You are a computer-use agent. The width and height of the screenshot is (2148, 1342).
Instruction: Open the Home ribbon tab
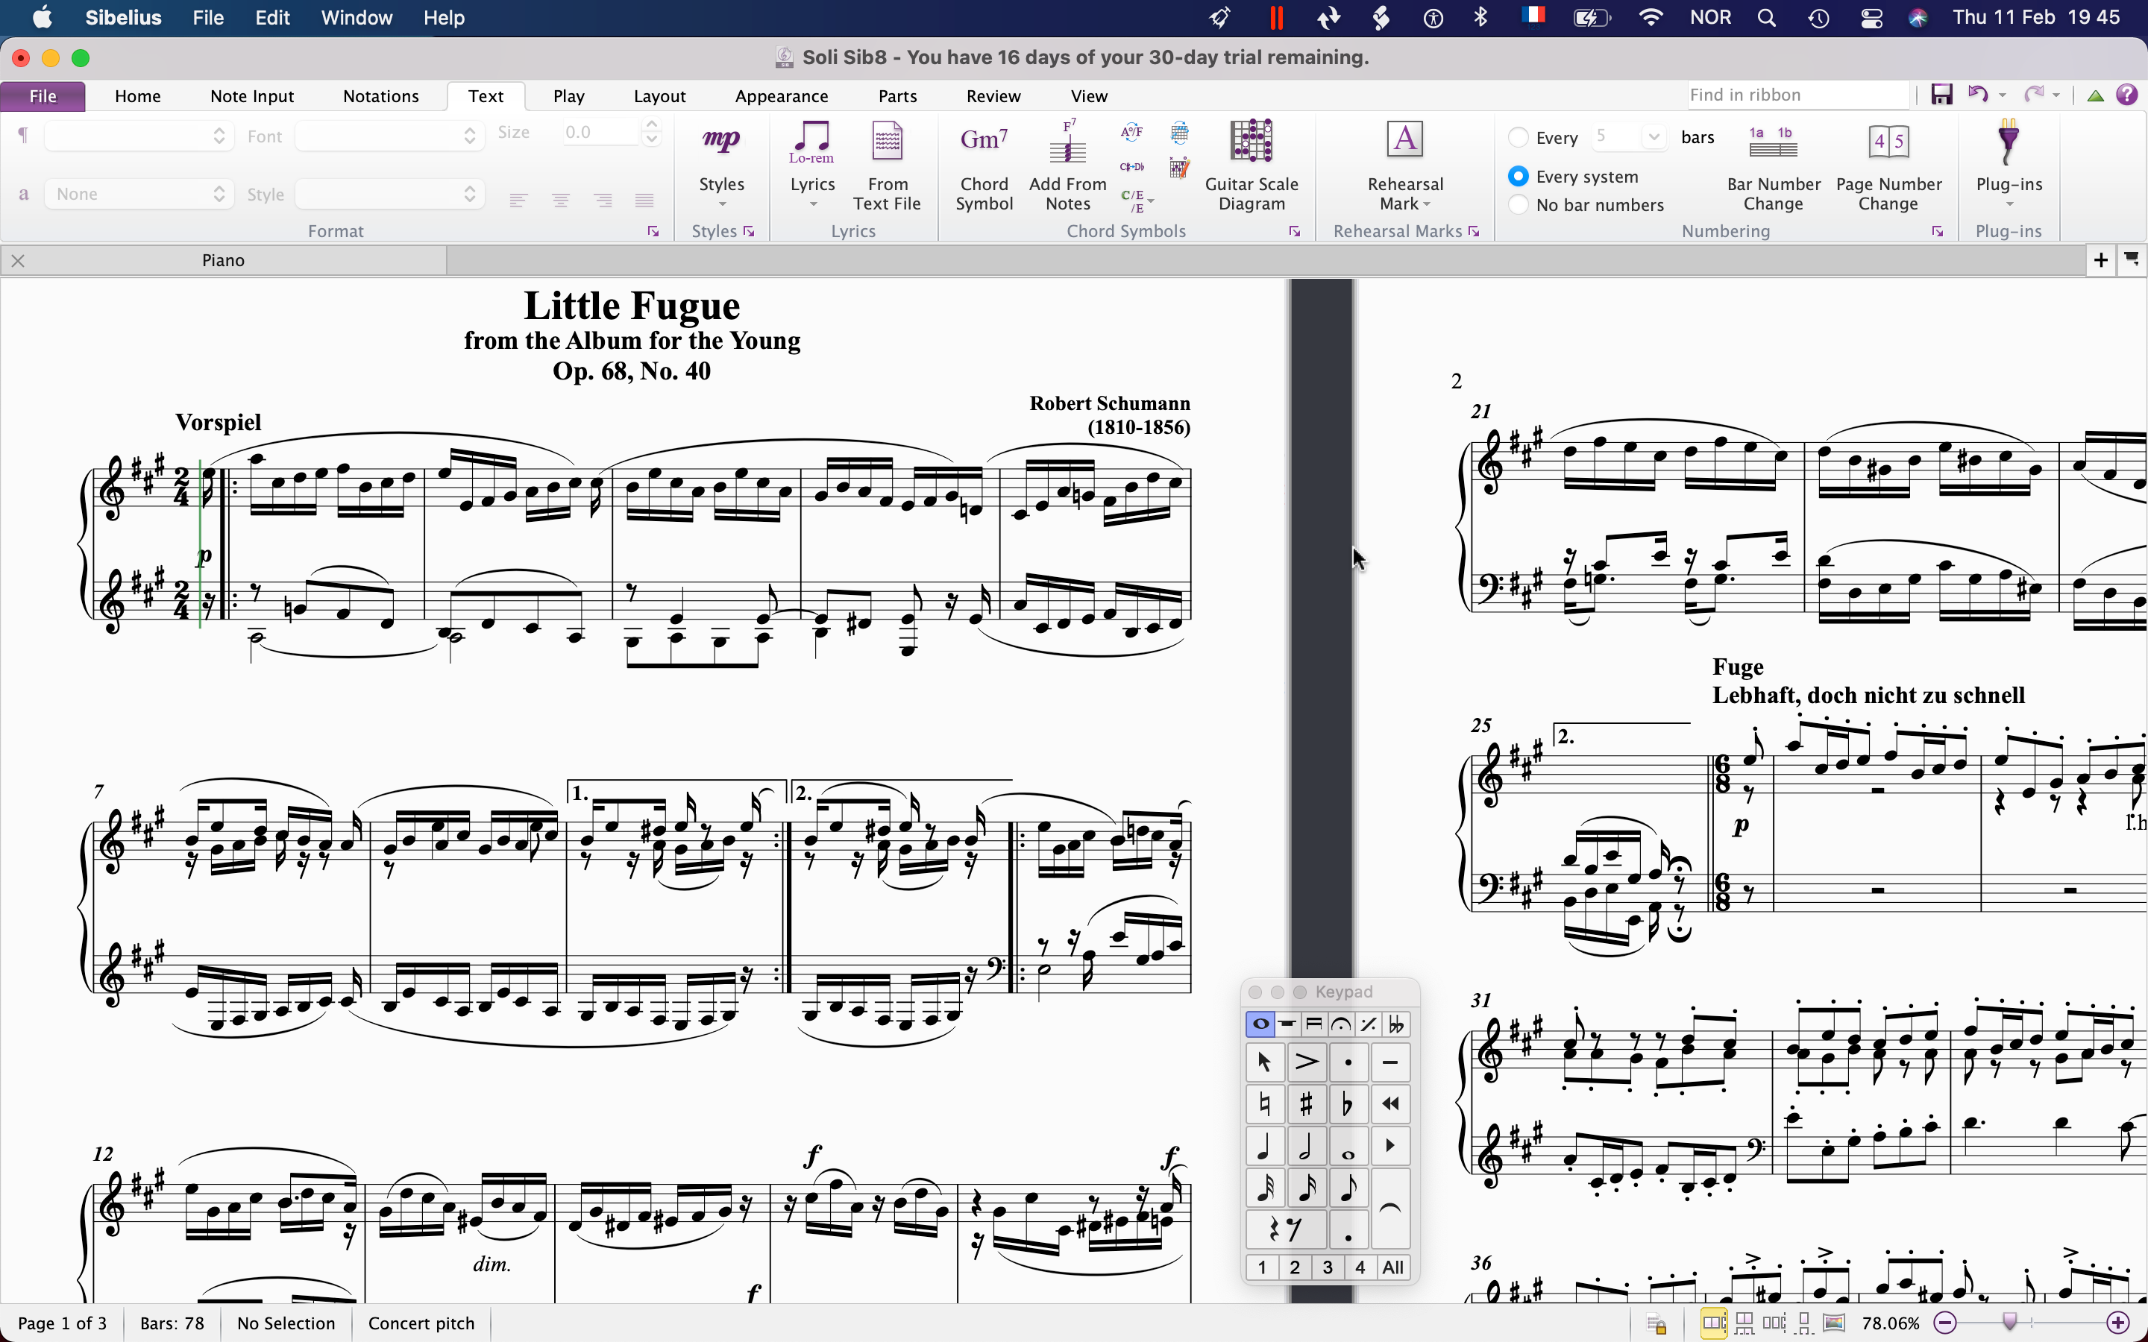(137, 96)
